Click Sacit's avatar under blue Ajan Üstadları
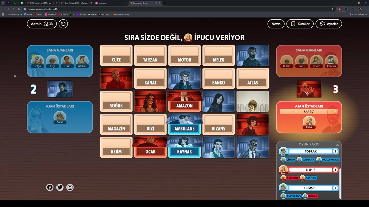This screenshot has width=369, height=207. point(60,117)
